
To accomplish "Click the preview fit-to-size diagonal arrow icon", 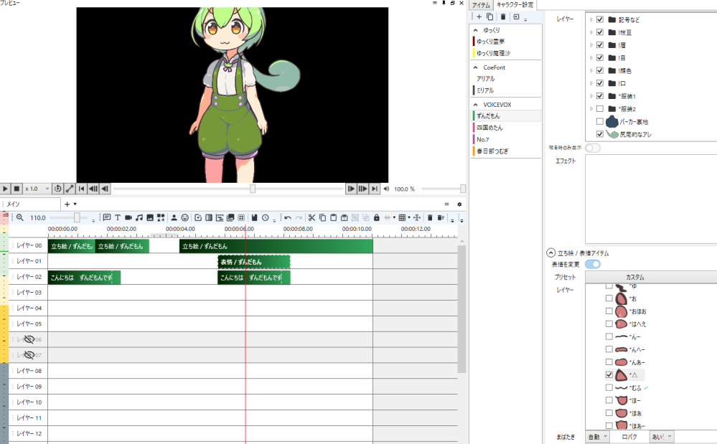I will coord(70,189).
